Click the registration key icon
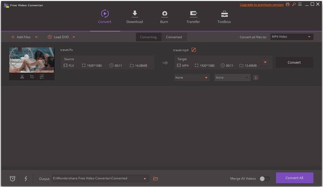 (x=294, y=4)
